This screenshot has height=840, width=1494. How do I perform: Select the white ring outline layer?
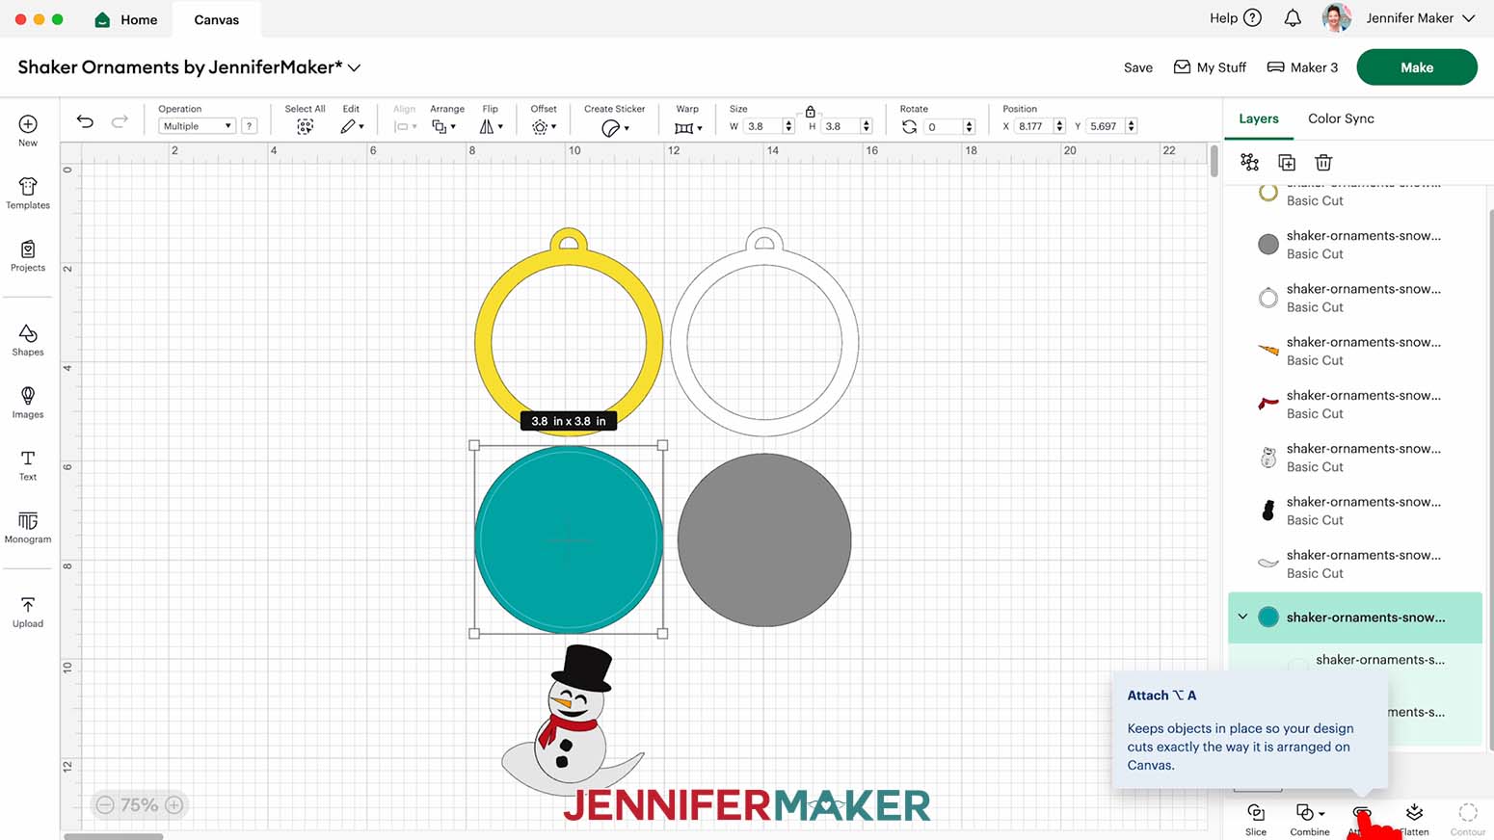[1355, 298]
